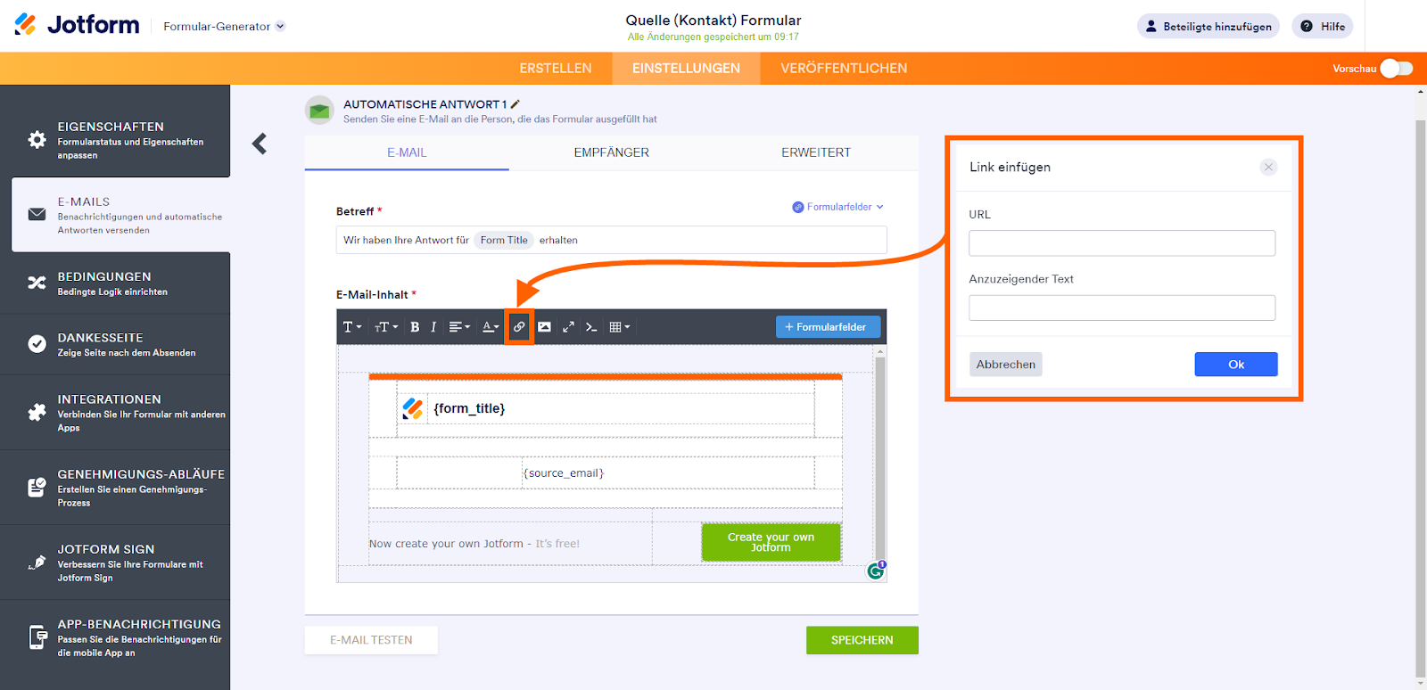Select the E-Mail sub-tab
Screen dimensions: 1427x690
(407, 152)
